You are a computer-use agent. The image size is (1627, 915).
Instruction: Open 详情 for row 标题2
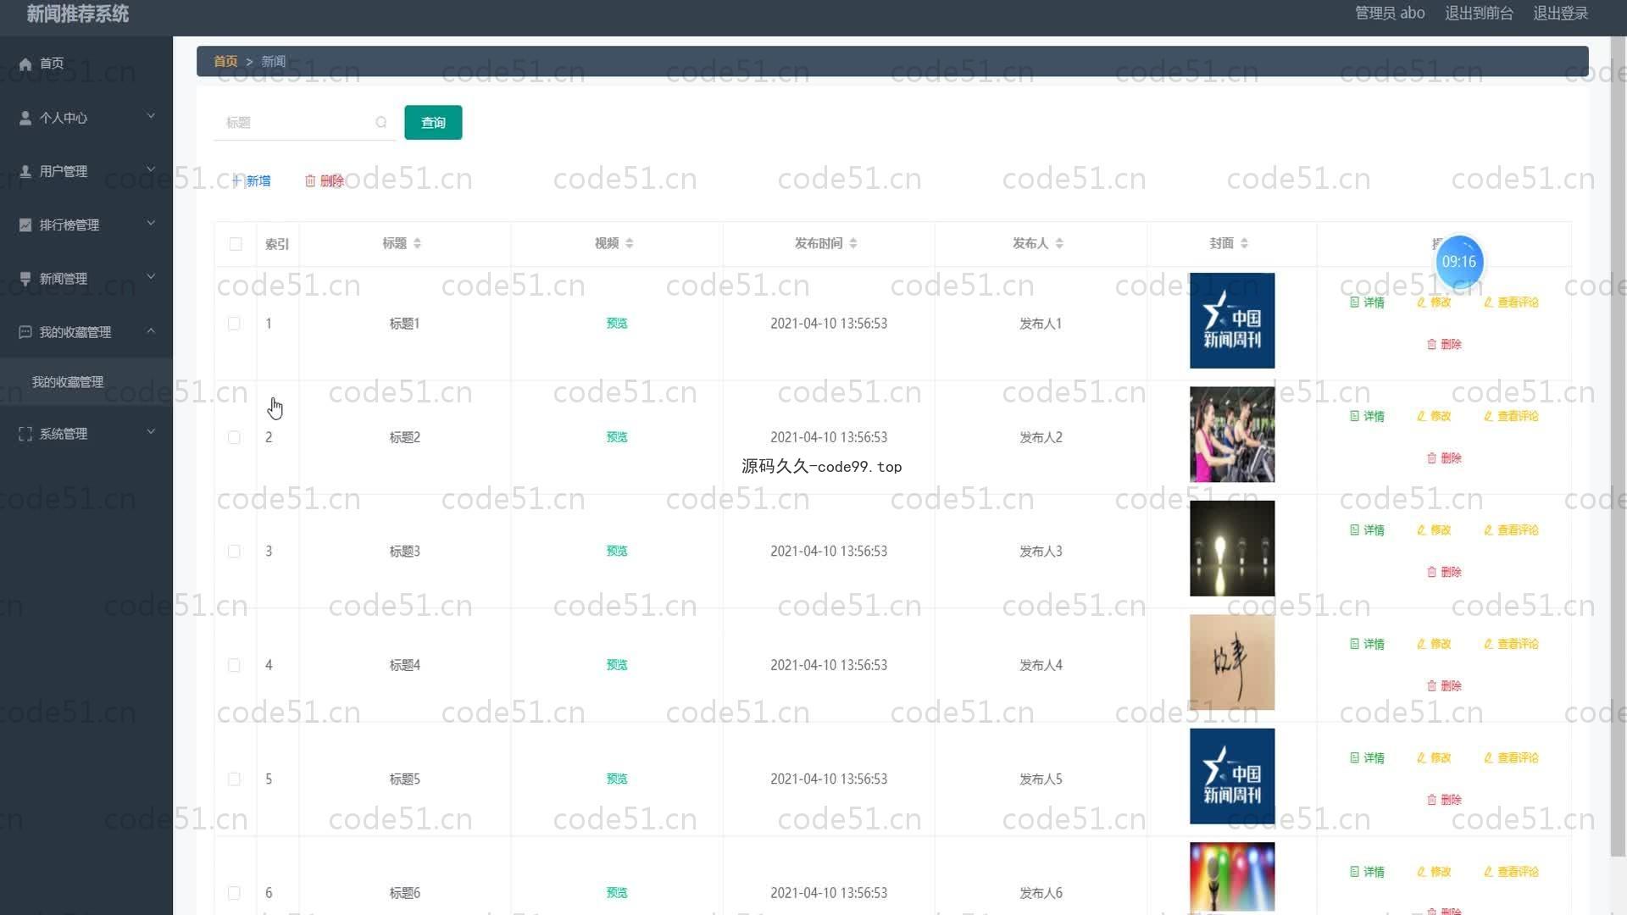click(1367, 416)
